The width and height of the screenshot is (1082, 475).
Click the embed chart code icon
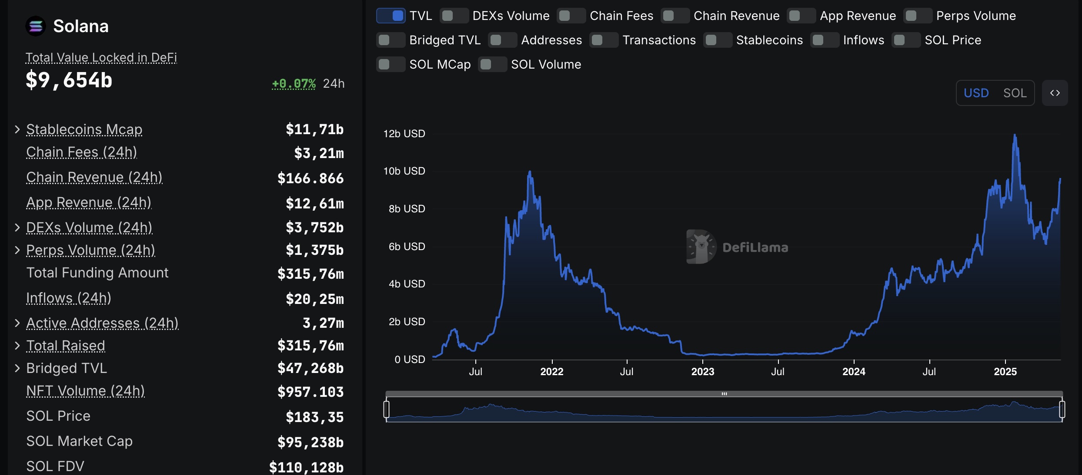pos(1055,93)
